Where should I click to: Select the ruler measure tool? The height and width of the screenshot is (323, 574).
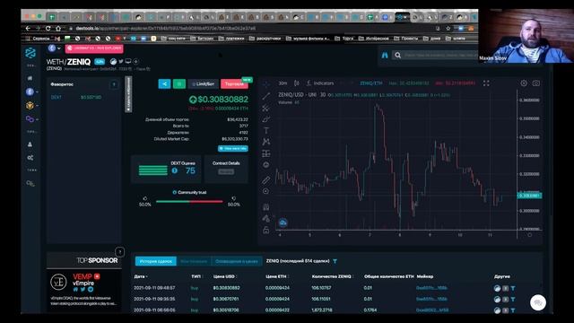pyautogui.click(x=266, y=179)
